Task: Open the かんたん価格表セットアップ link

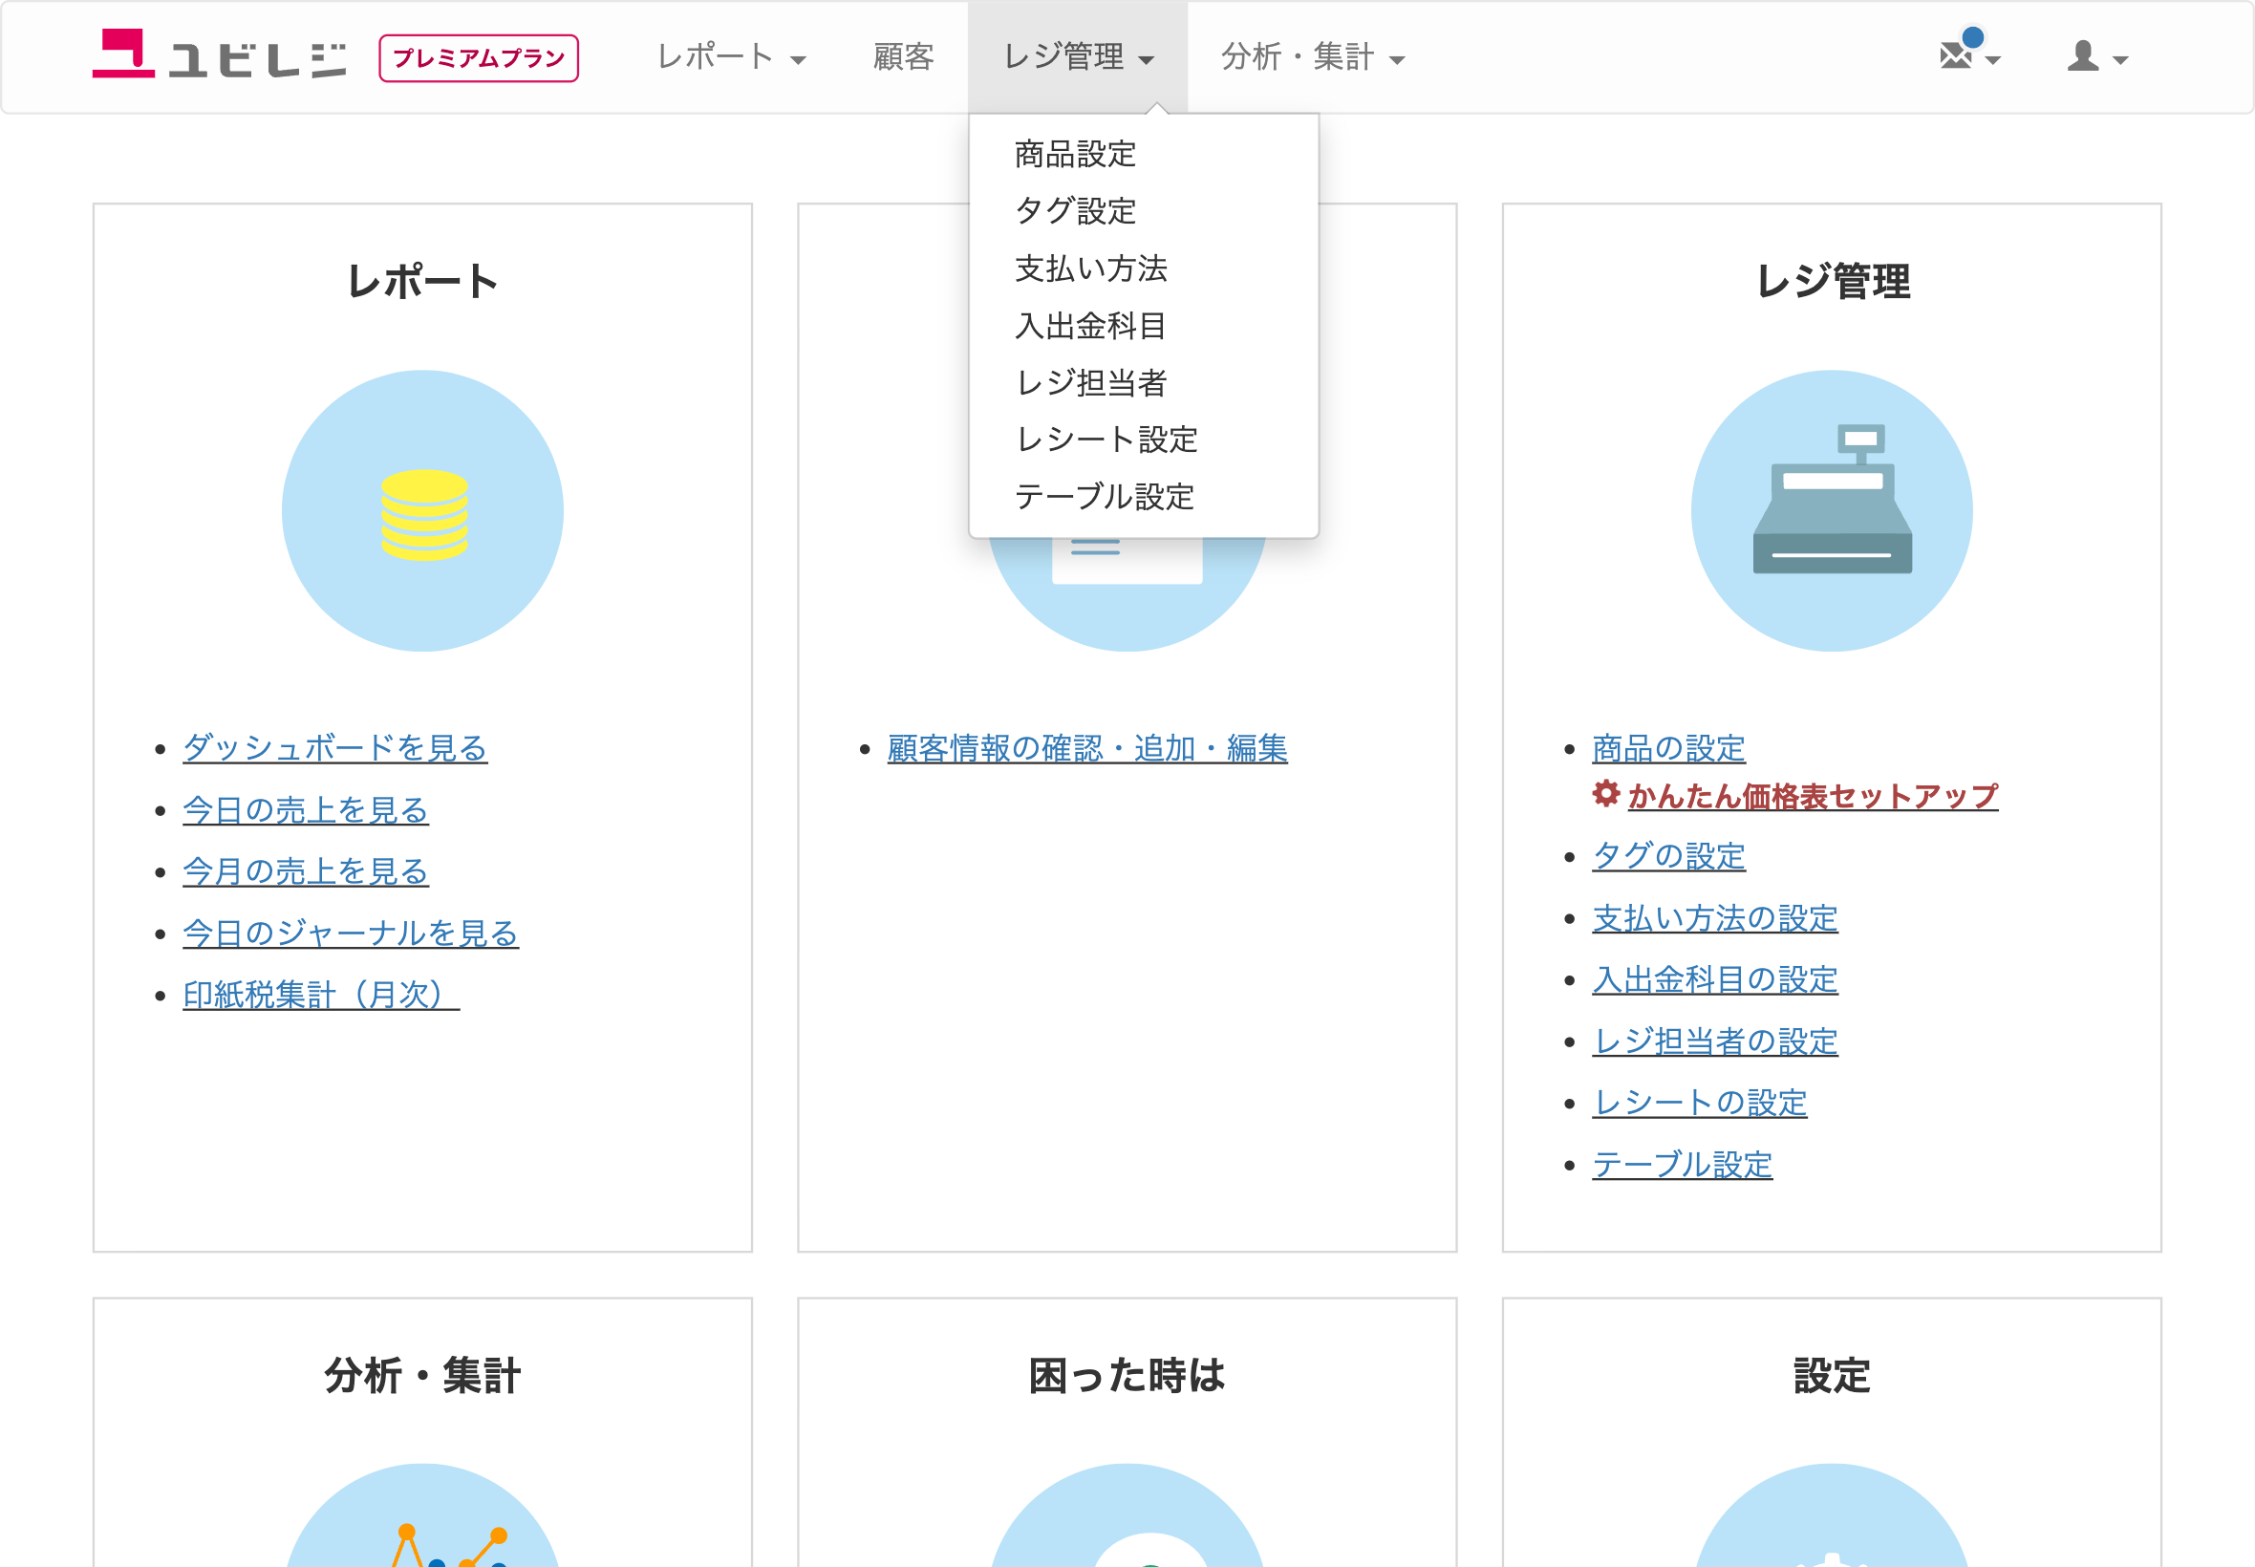Action: coord(1813,795)
